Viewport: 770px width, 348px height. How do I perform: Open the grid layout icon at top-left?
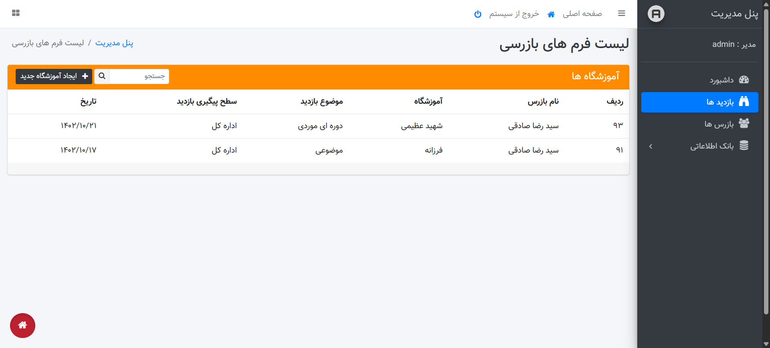[16, 13]
